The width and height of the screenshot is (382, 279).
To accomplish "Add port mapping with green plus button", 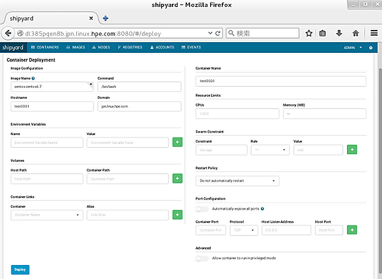I will click(351, 229).
